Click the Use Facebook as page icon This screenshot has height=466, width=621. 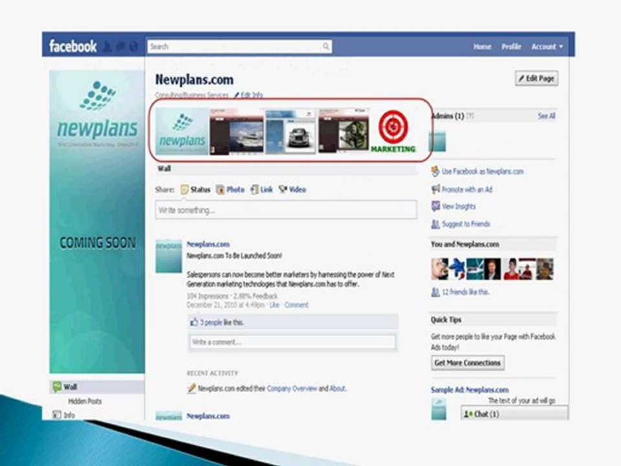click(435, 171)
